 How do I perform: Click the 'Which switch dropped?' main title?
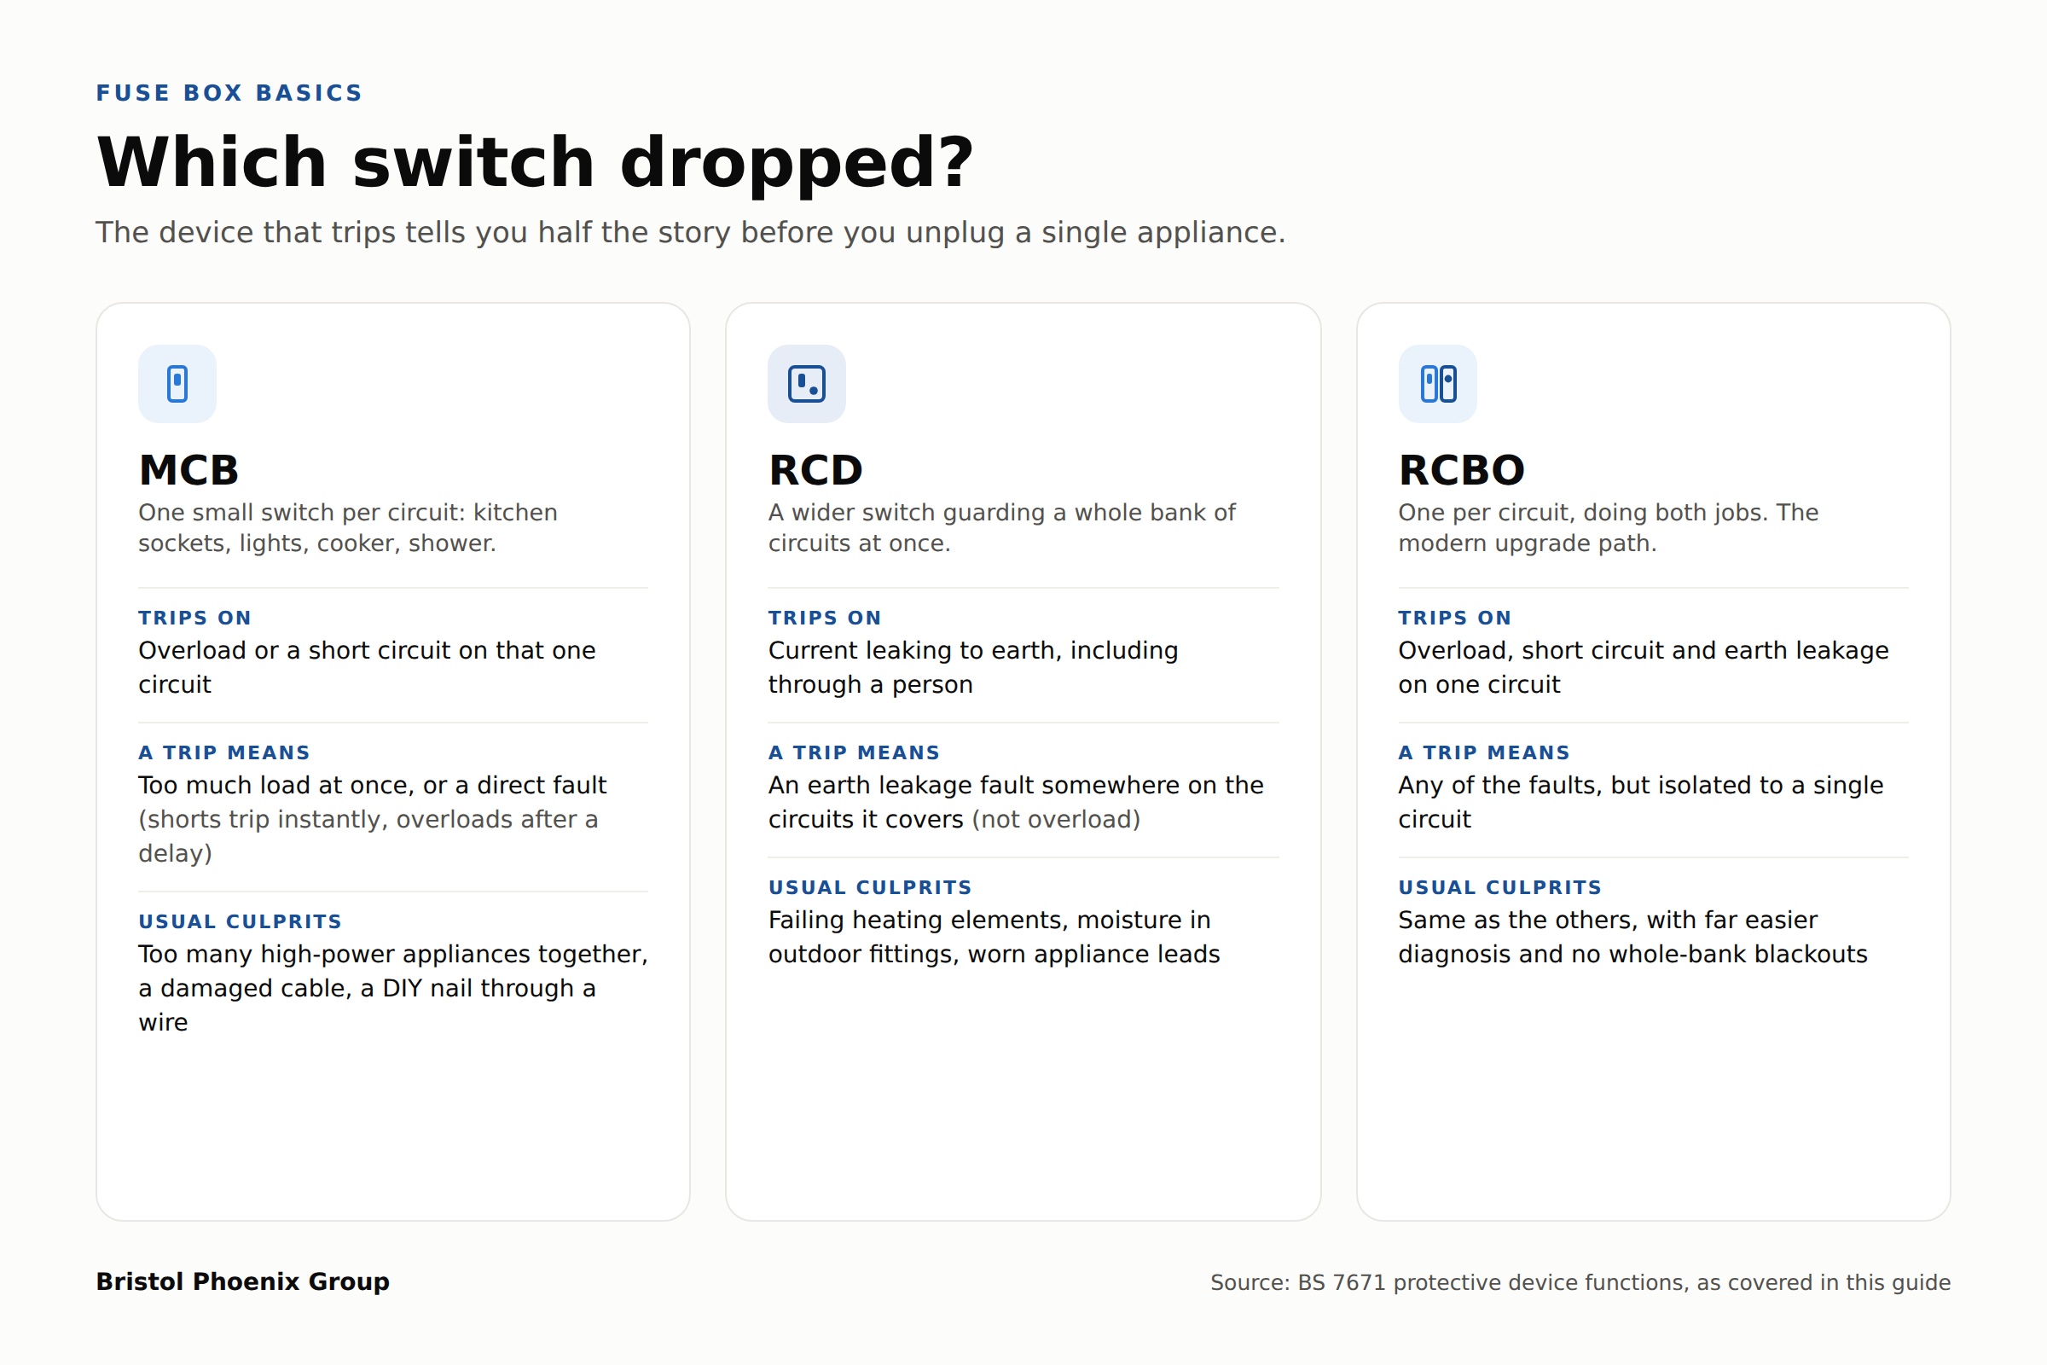click(536, 162)
